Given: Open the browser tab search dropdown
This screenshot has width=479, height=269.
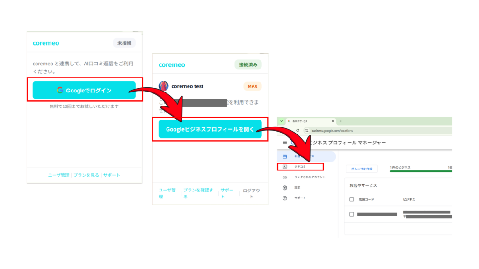Looking at the screenshot, I should [x=281, y=121].
